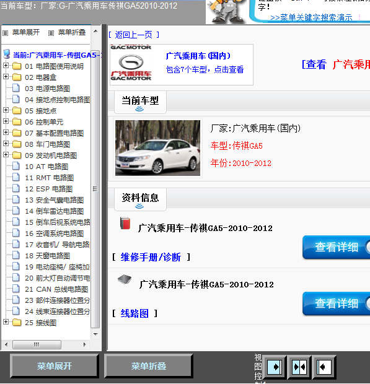370x384 pixels.
Task: Open 07 基本配置电路图 tree item
Action: [x=54, y=133]
